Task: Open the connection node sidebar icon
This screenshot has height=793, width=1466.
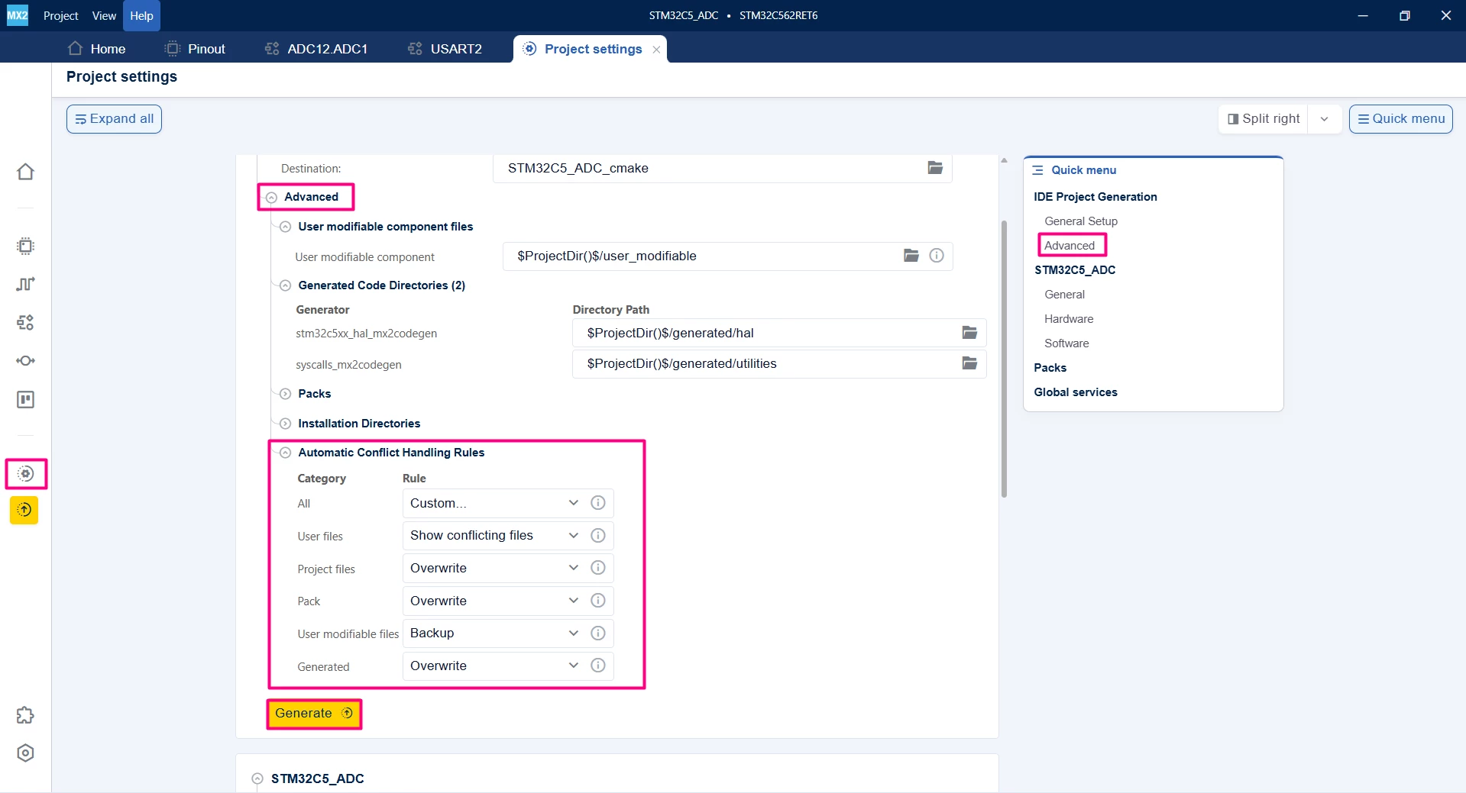Action: [25, 360]
